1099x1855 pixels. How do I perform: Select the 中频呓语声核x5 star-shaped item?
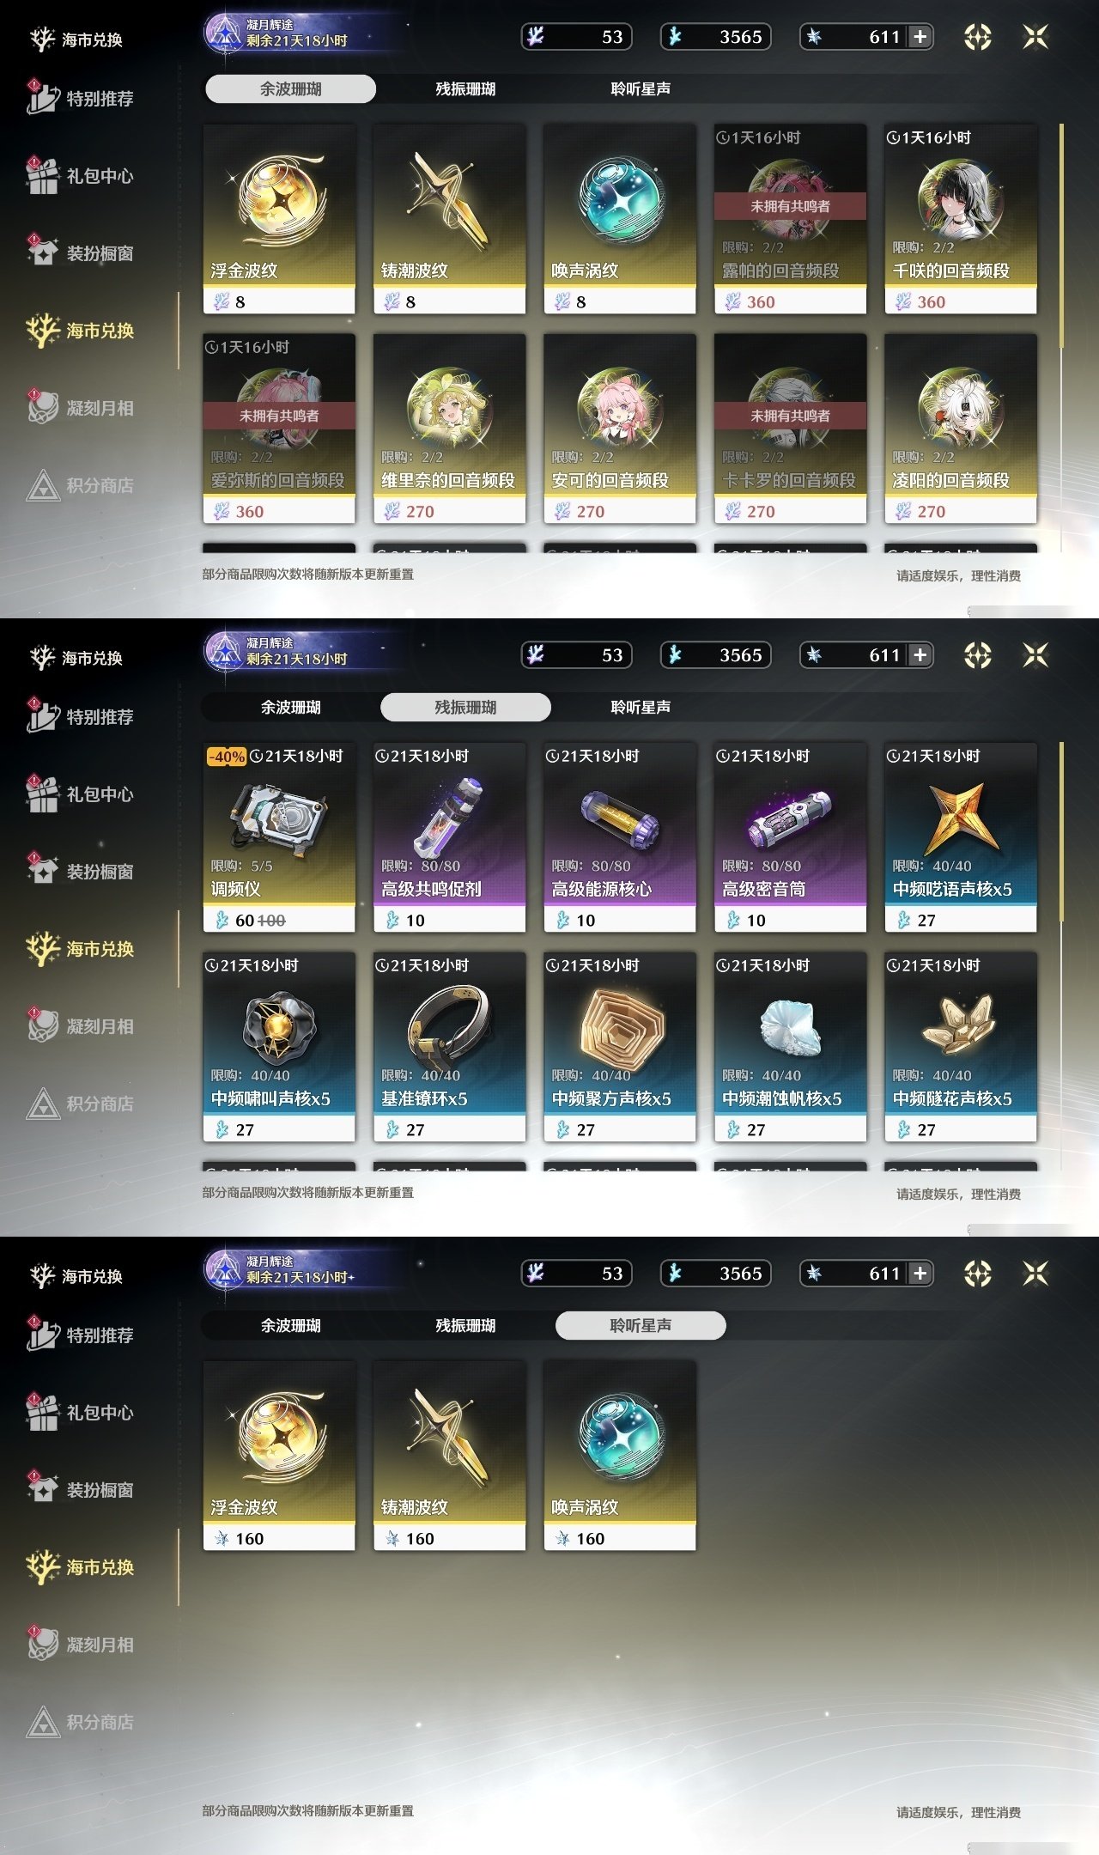pyautogui.click(x=961, y=838)
